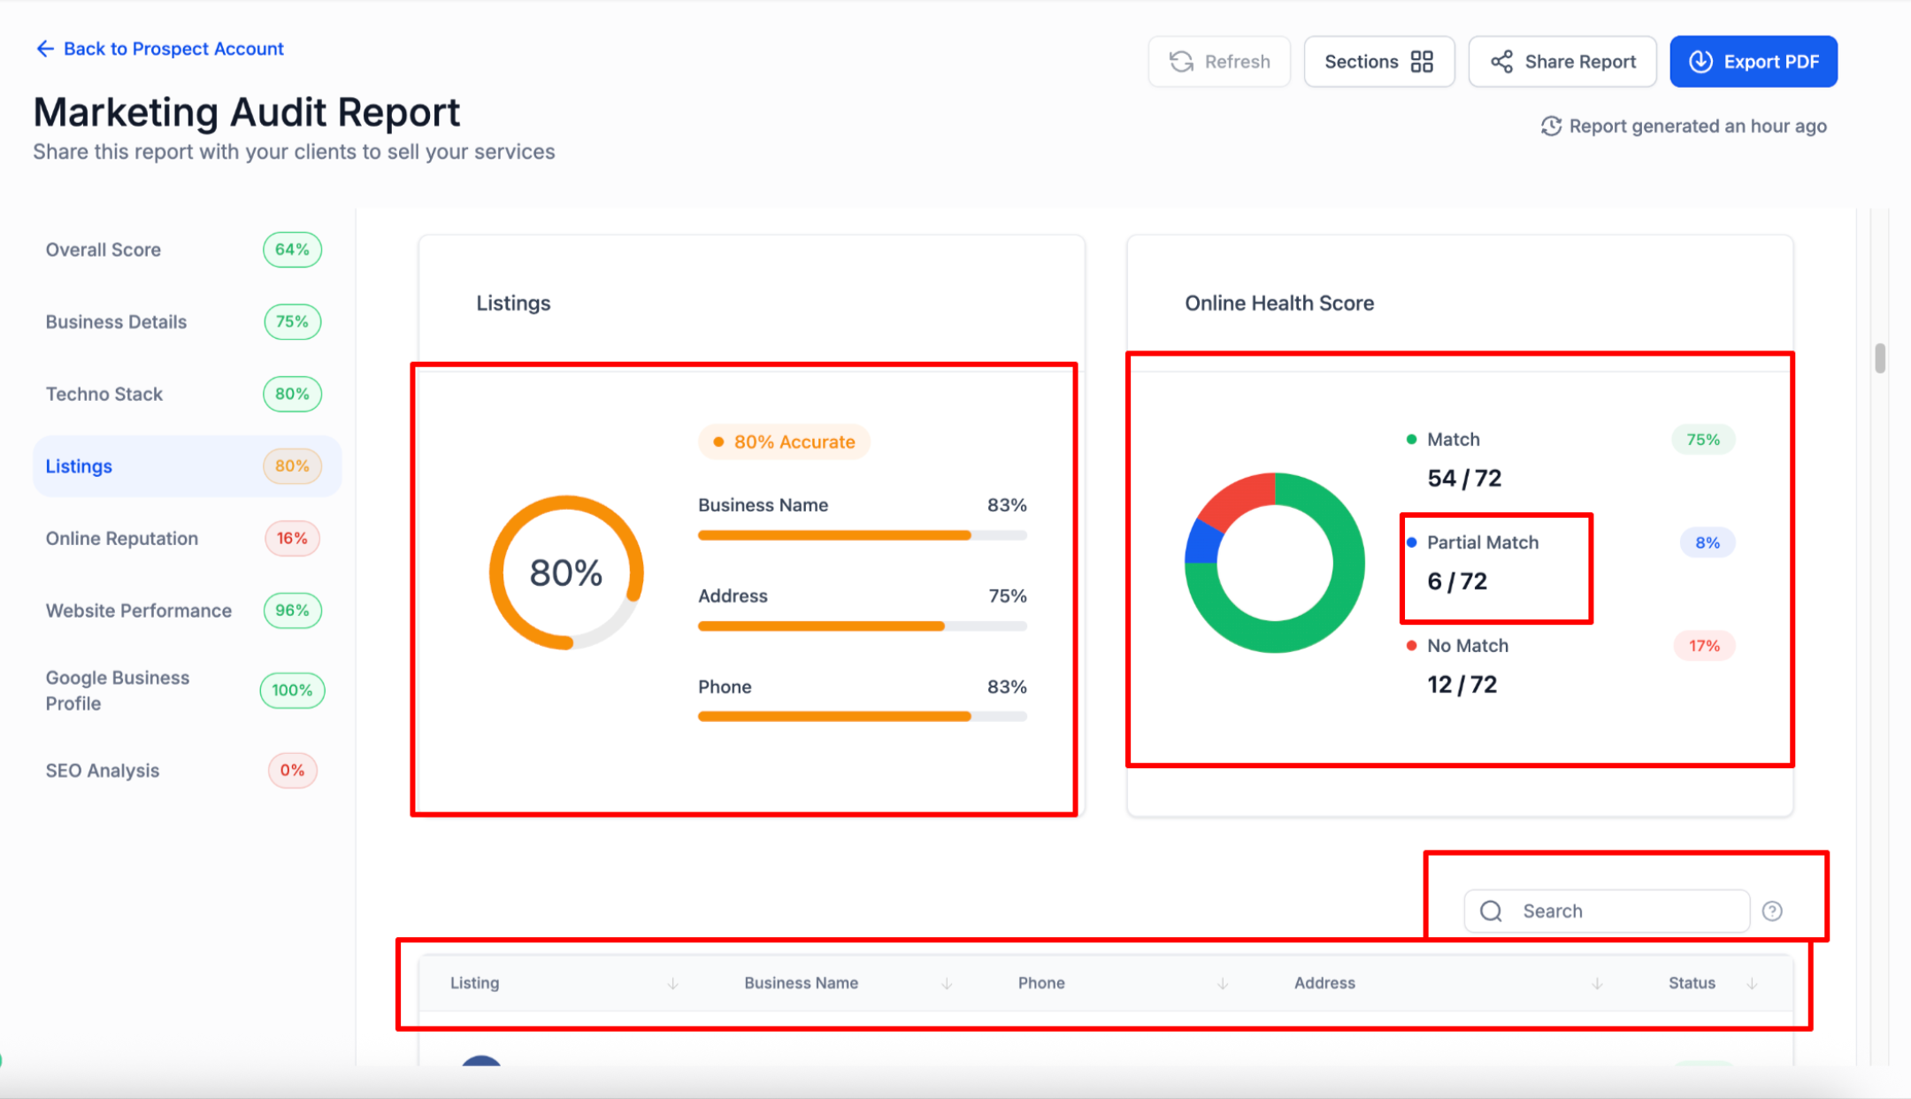Screen dimensions: 1911x1099
Task: Go to Google Business Profile section
Action: [118, 690]
